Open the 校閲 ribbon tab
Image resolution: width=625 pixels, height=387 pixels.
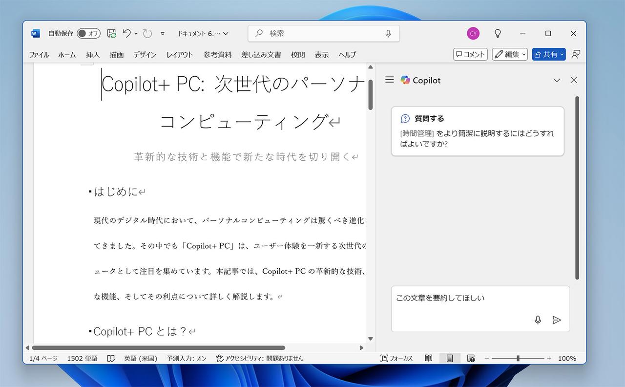(x=298, y=55)
